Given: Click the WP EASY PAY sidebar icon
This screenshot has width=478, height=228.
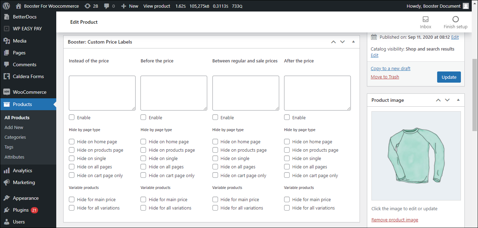Looking at the screenshot, I should tap(6, 29).
